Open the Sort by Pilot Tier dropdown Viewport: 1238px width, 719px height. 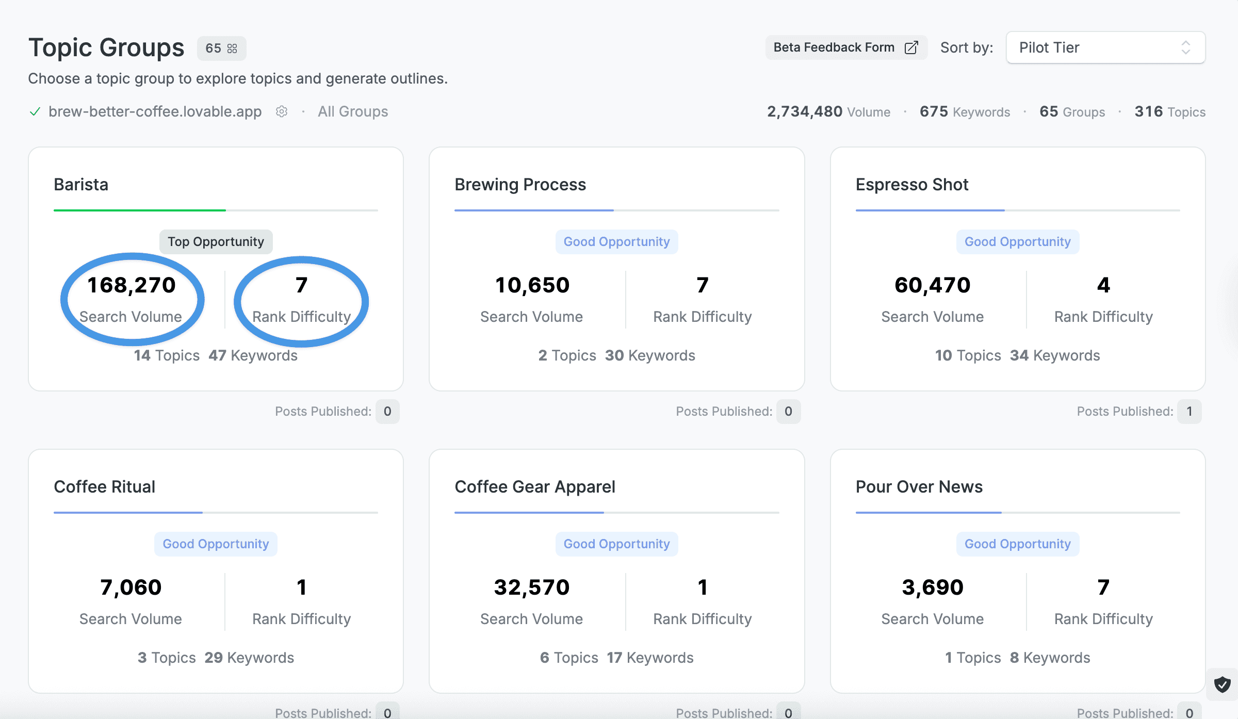tap(1105, 47)
